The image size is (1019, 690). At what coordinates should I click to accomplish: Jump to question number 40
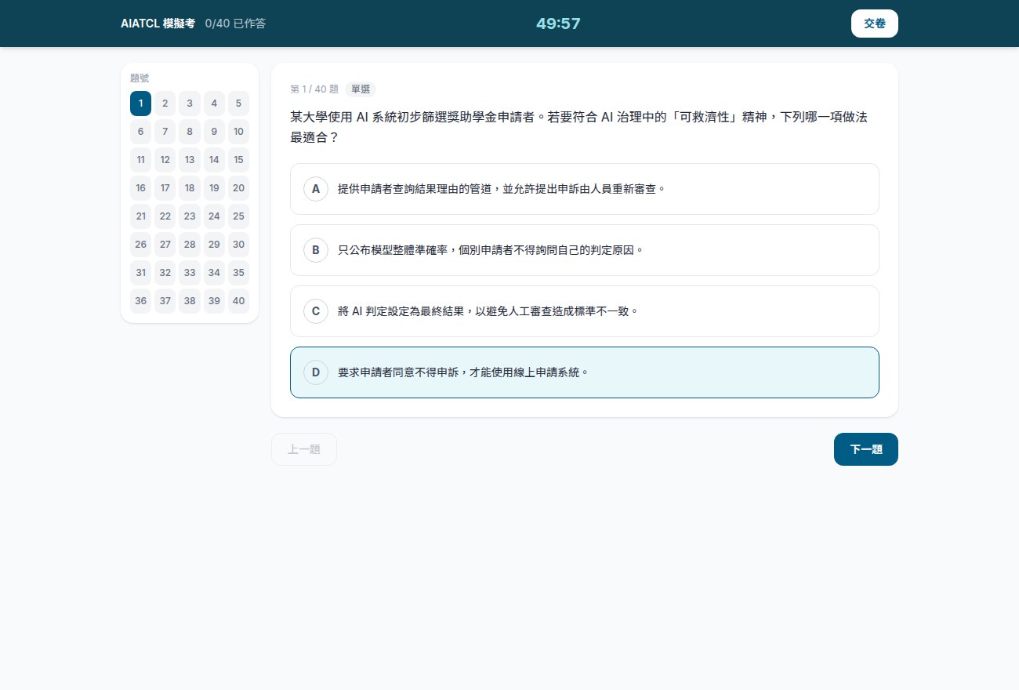pyautogui.click(x=239, y=301)
